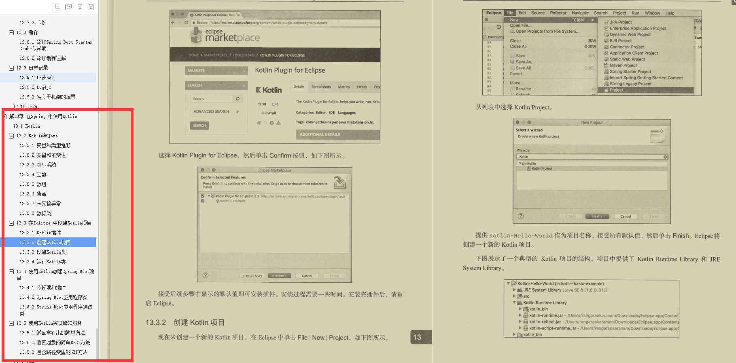Collapse the 13.4 使用Kotlin创建Spring Boot项目 section
Viewport: 736px width, 363px height.
(x=11, y=271)
